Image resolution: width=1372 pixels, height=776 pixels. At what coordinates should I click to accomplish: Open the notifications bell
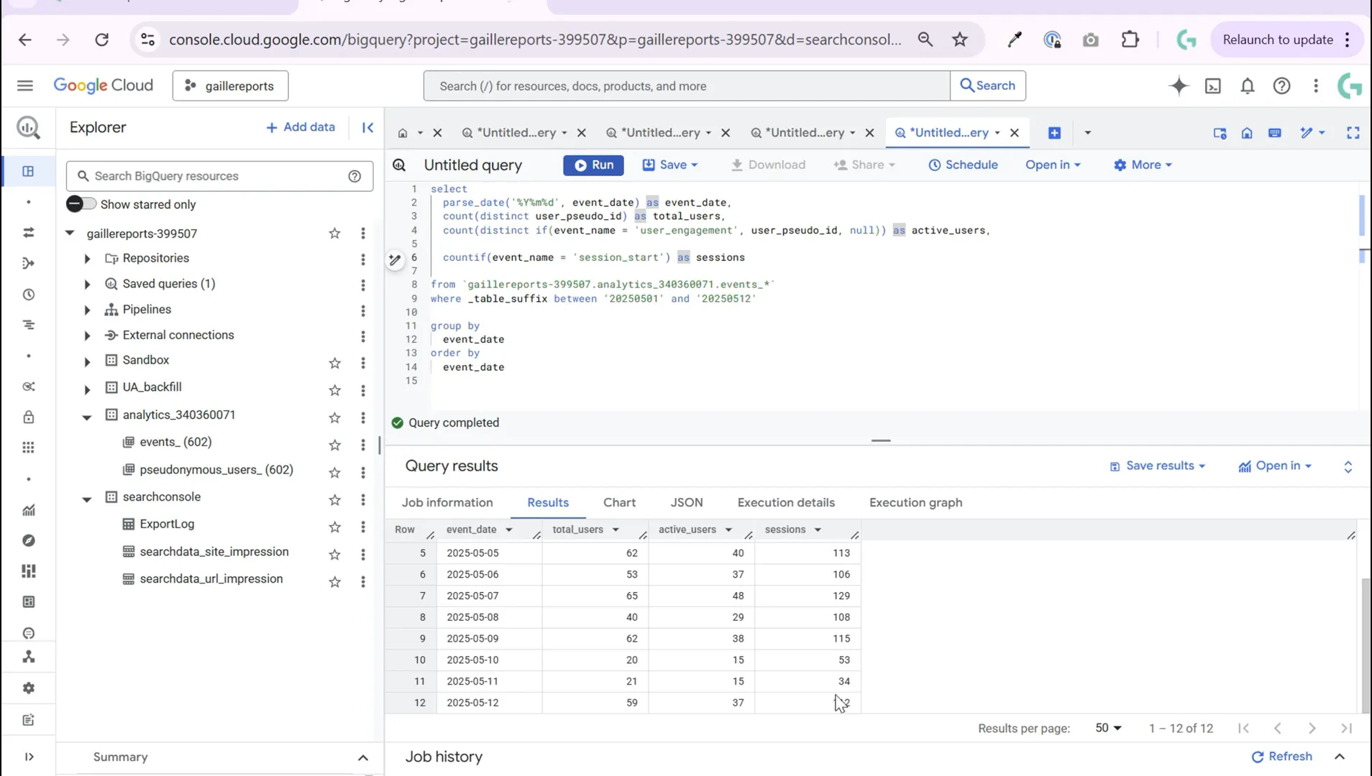coord(1248,86)
